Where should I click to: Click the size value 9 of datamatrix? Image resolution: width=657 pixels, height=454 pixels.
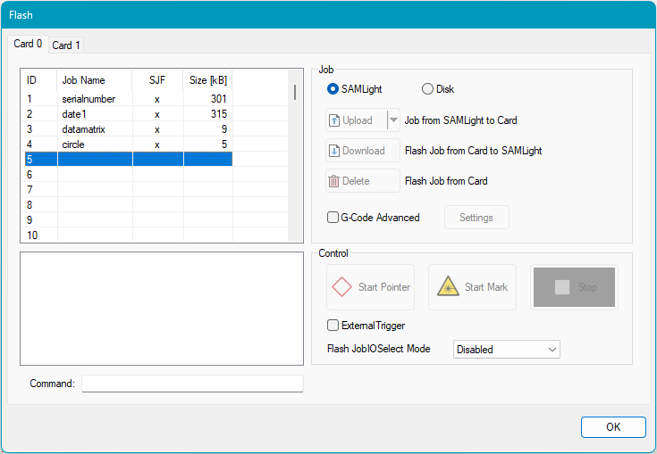[224, 129]
